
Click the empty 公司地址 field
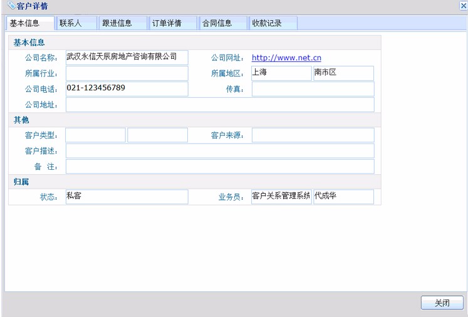coord(220,105)
